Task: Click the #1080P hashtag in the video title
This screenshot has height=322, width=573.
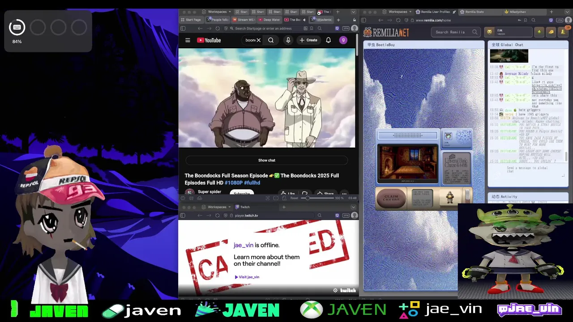Action: pos(234,183)
